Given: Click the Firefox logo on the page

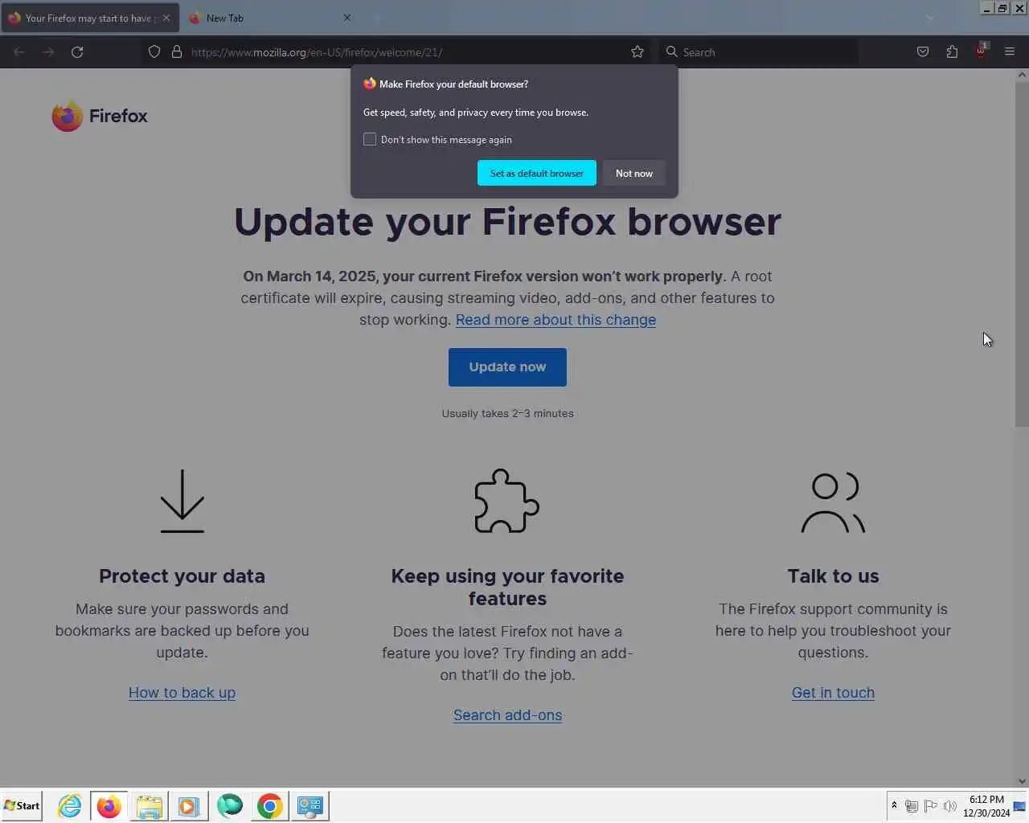Looking at the screenshot, I should (100, 116).
